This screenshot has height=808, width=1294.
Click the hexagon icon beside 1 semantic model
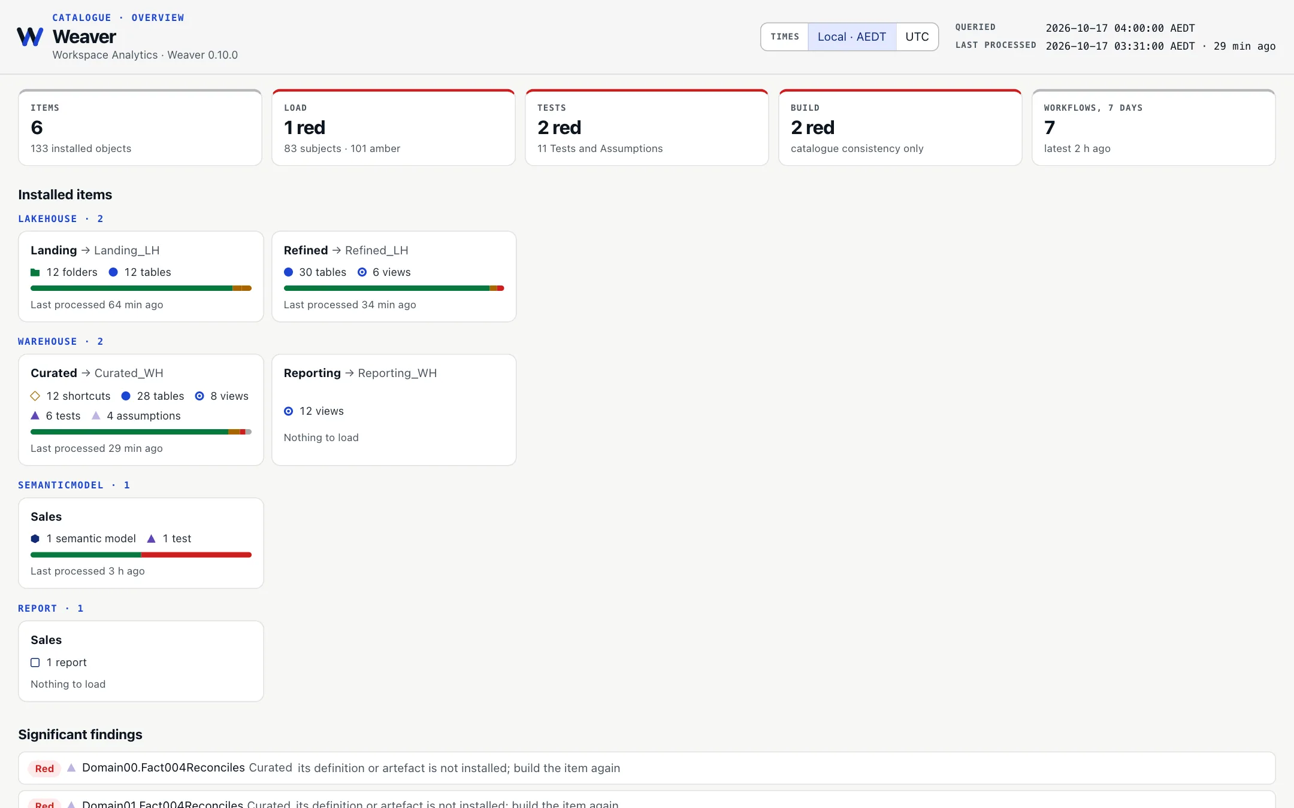[35, 539]
